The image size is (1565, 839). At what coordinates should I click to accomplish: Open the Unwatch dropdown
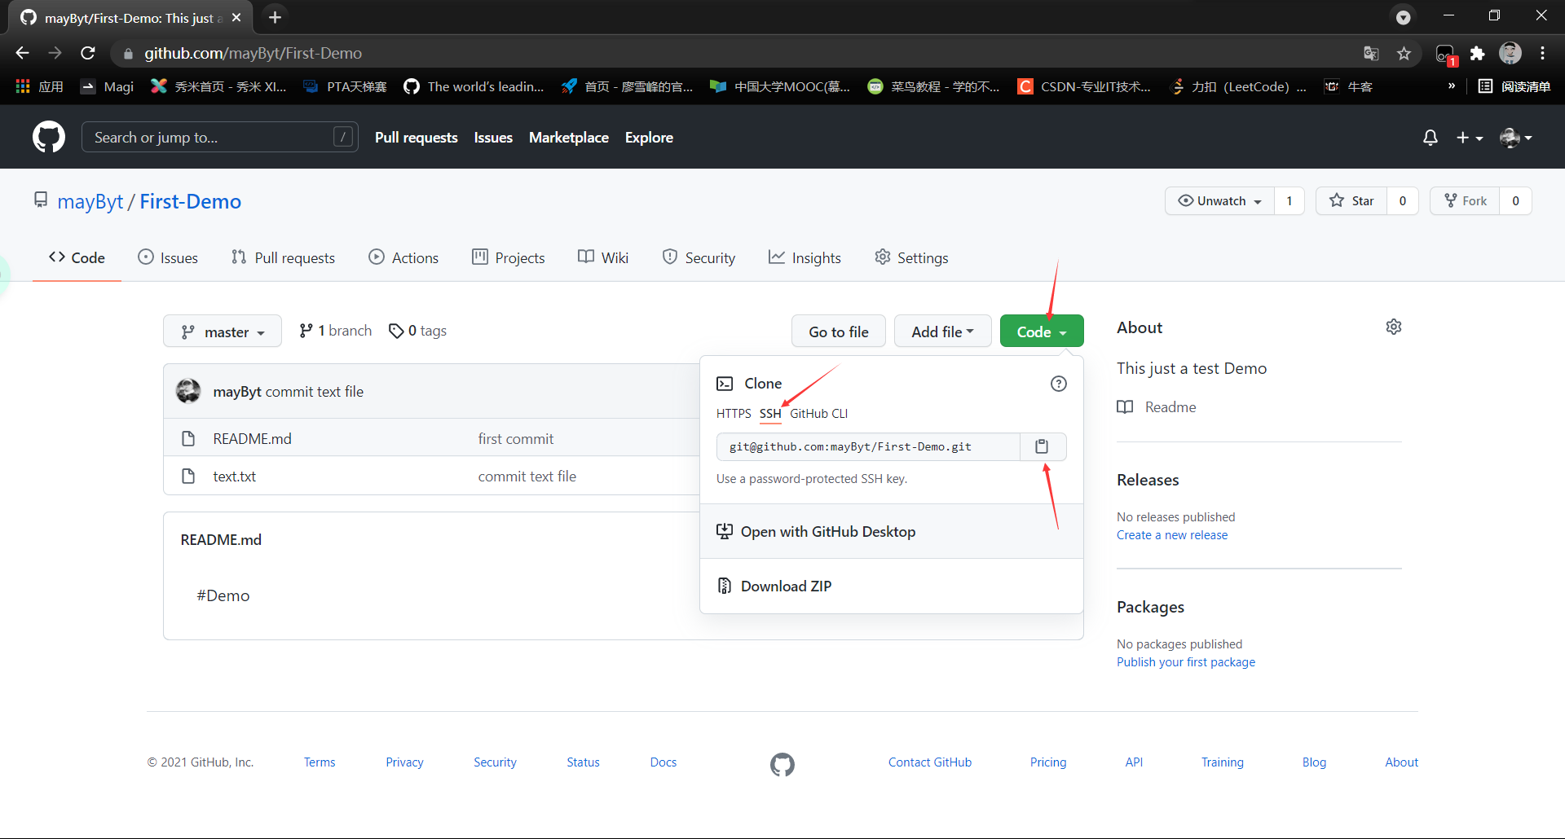[1219, 201]
